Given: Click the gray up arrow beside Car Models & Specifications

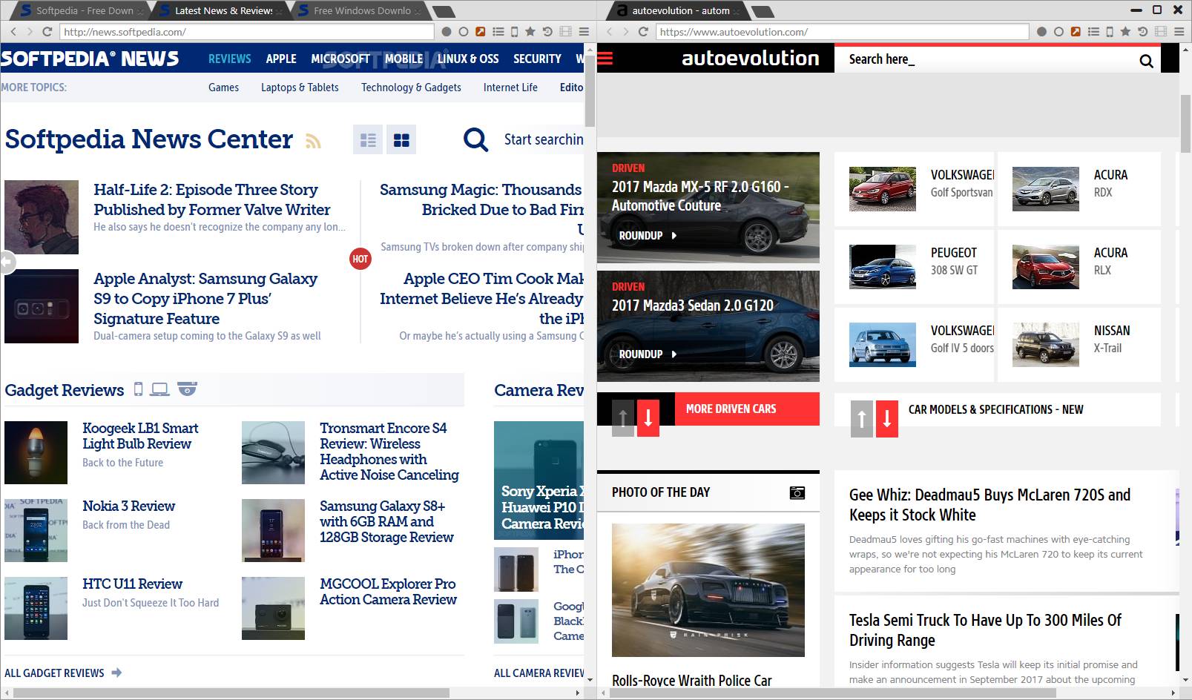Looking at the screenshot, I should pyautogui.click(x=861, y=418).
